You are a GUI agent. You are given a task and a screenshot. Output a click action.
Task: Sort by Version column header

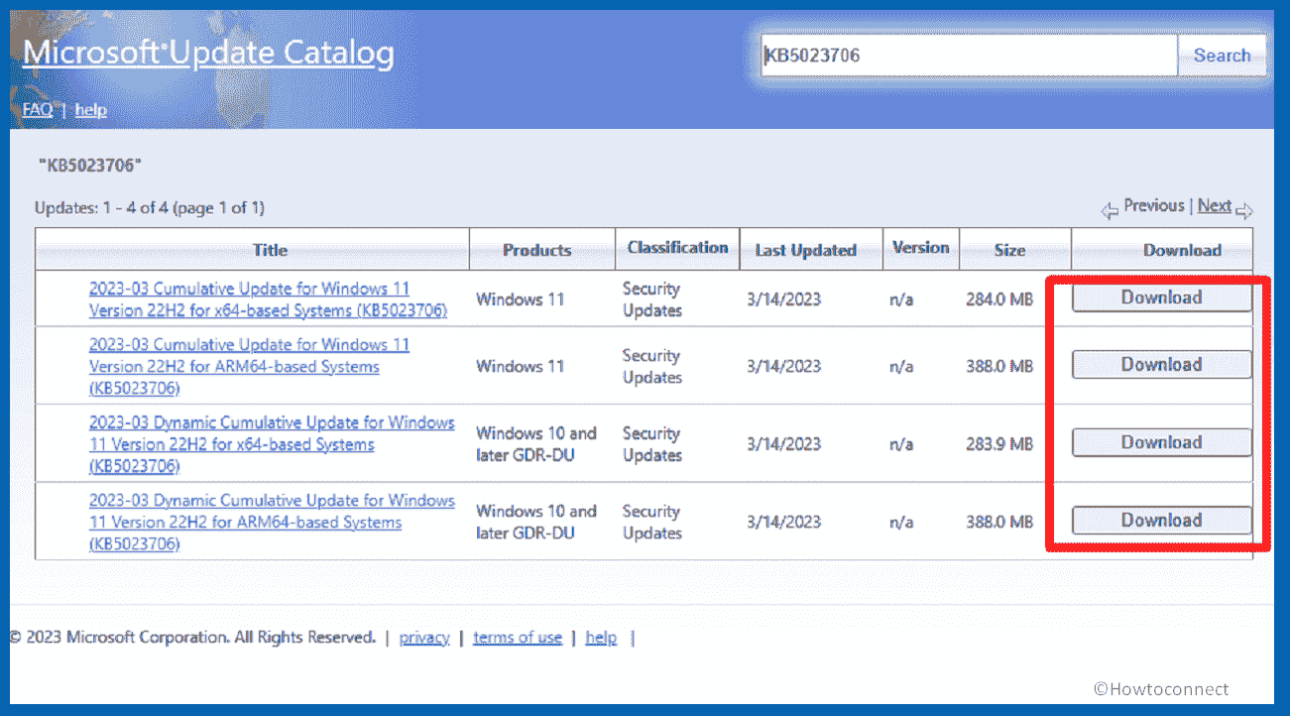(920, 248)
